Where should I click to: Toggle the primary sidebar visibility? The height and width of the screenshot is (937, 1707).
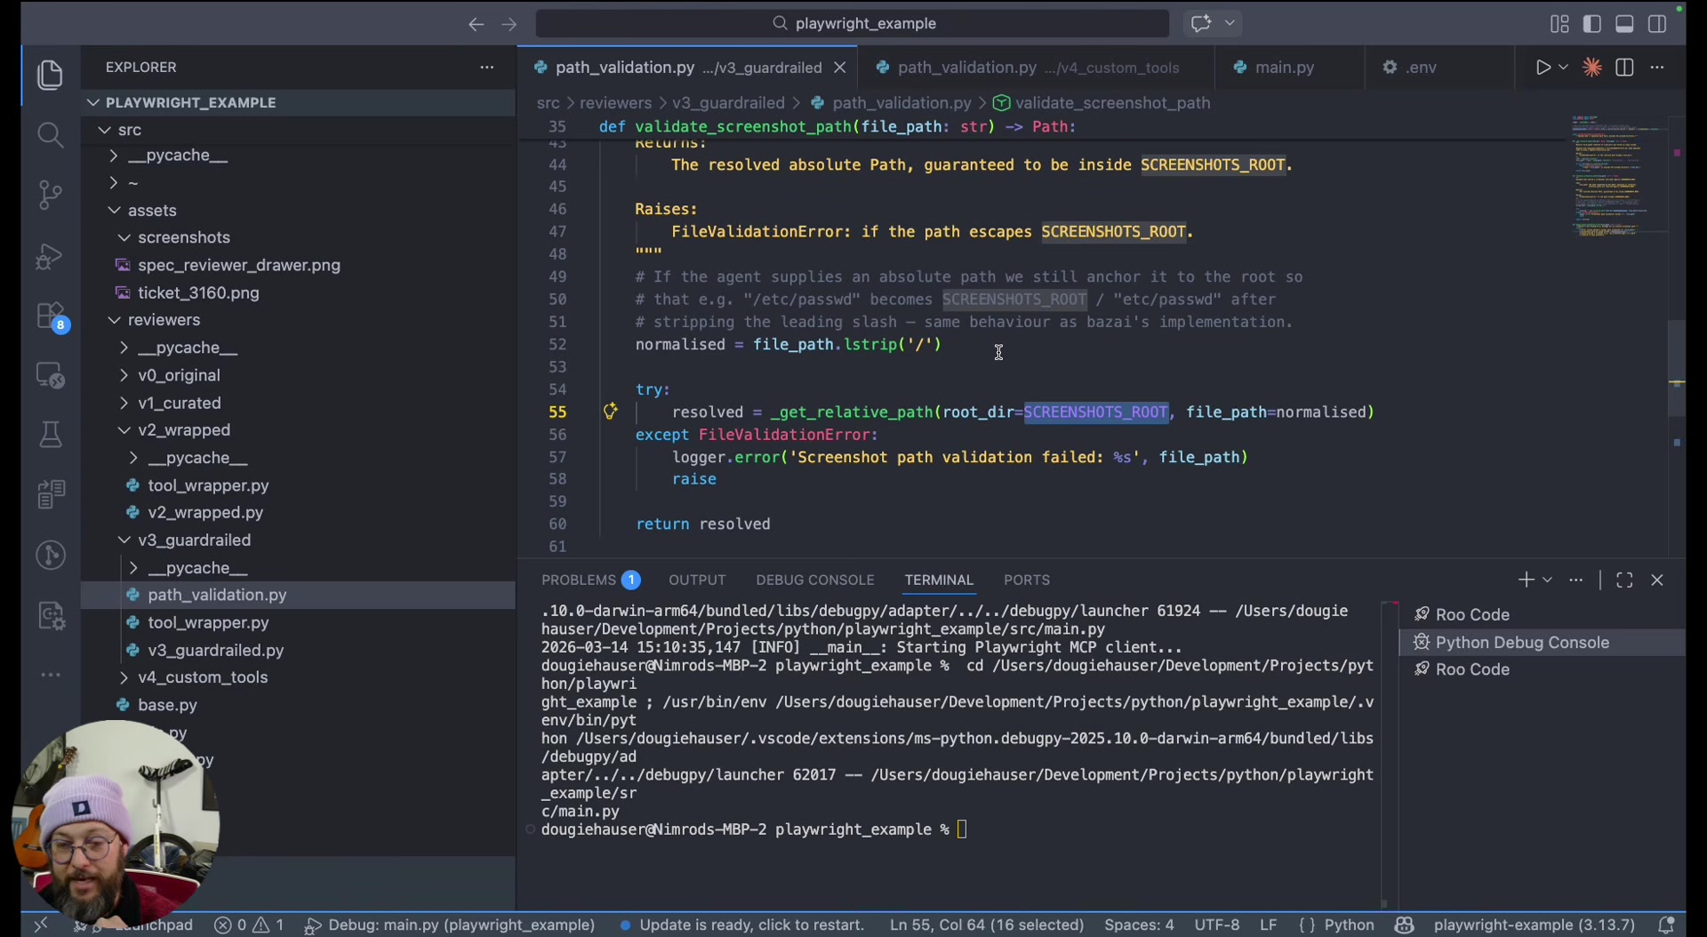[x=1592, y=24]
